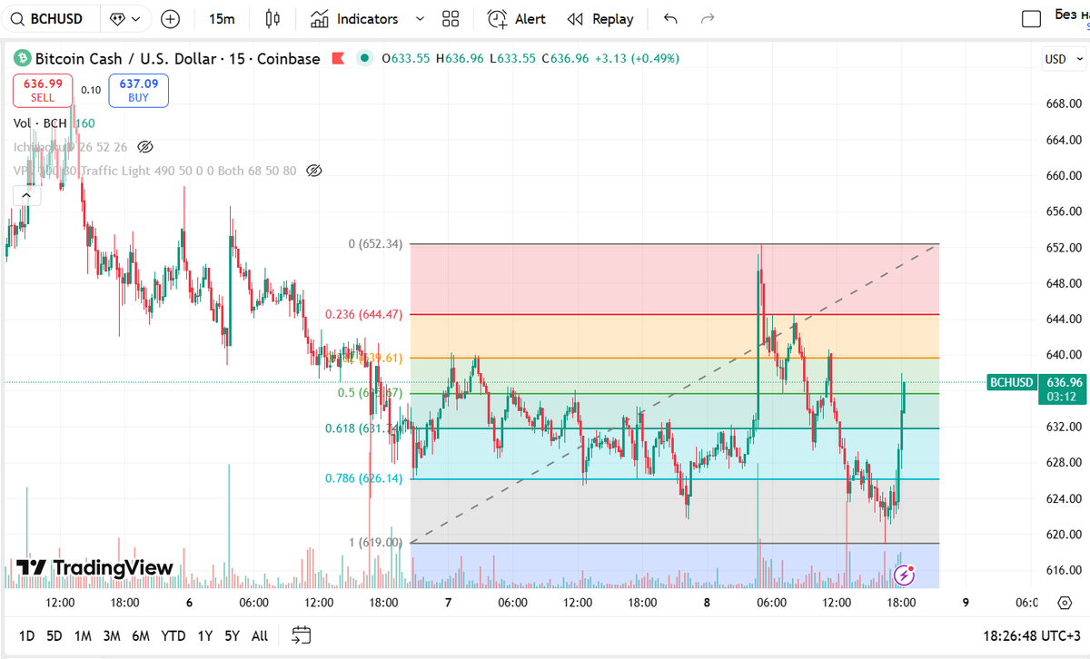The height and width of the screenshot is (659, 1090).
Task: Open the USD currency dropdown
Action: tap(1062, 58)
